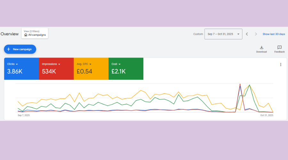The width and height of the screenshot is (288, 160).
Task: Click the next date range arrow
Action: [x=256, y=34]
